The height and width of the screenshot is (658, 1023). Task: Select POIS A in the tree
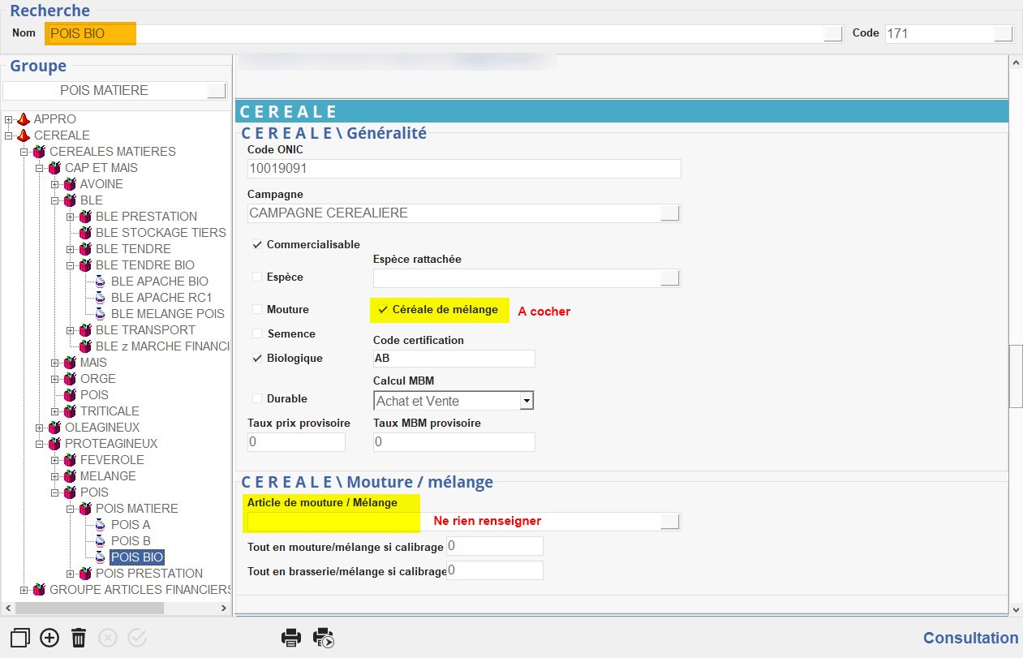pyautogui.click(x=131, y=525)
